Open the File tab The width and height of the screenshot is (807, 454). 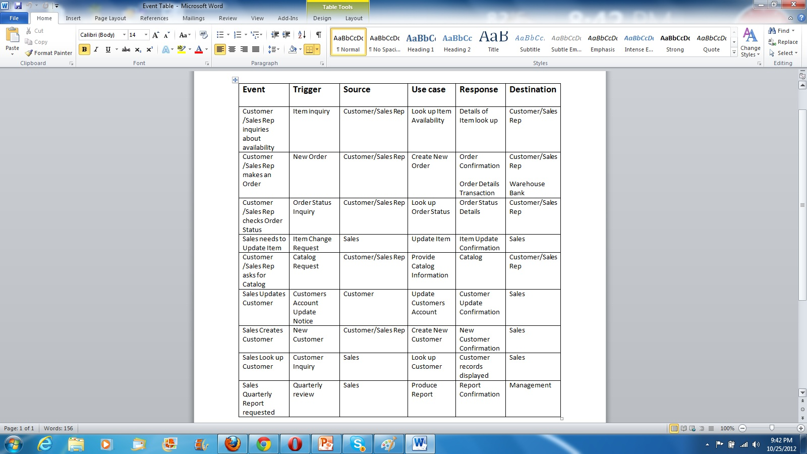pyautogui.click(x=14, y=18)
